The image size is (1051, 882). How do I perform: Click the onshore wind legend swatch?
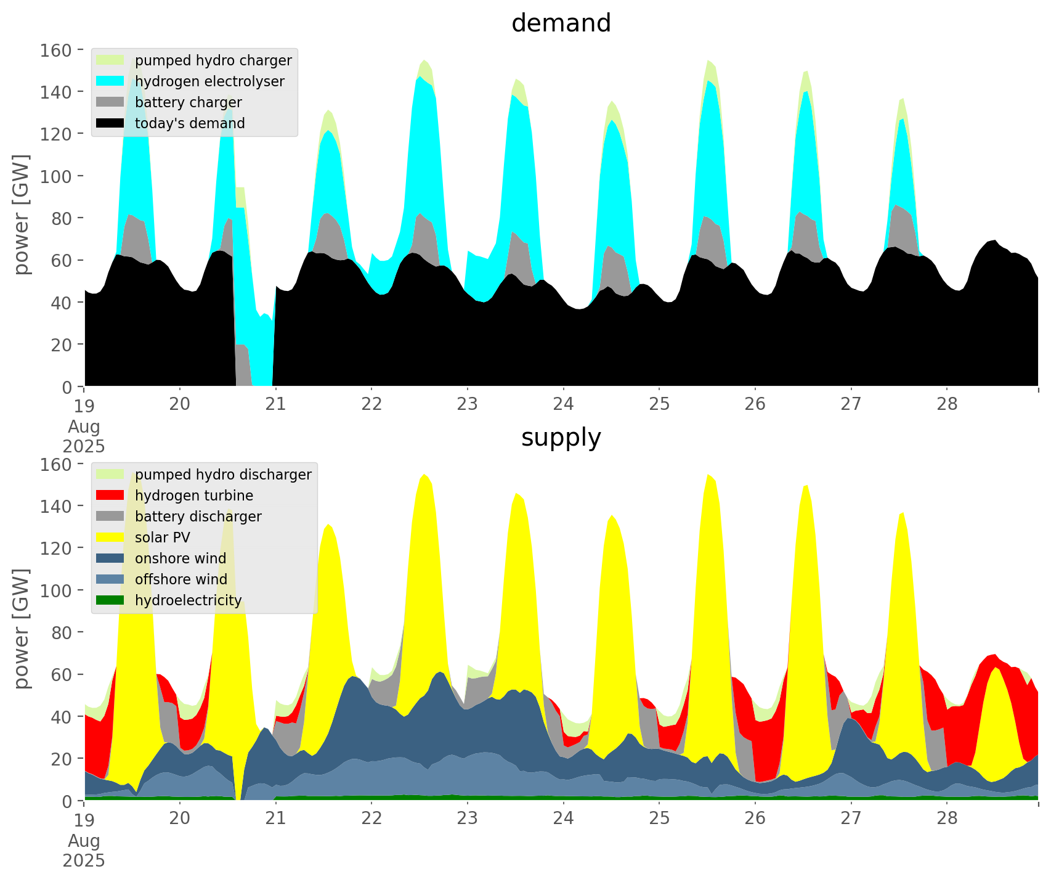[110, 558]
